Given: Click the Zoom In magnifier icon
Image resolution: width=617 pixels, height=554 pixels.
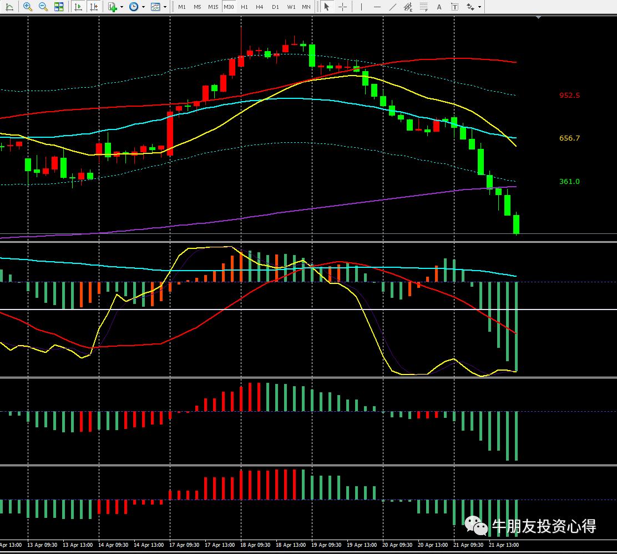Looking at the screenshot, I should 27,7.
